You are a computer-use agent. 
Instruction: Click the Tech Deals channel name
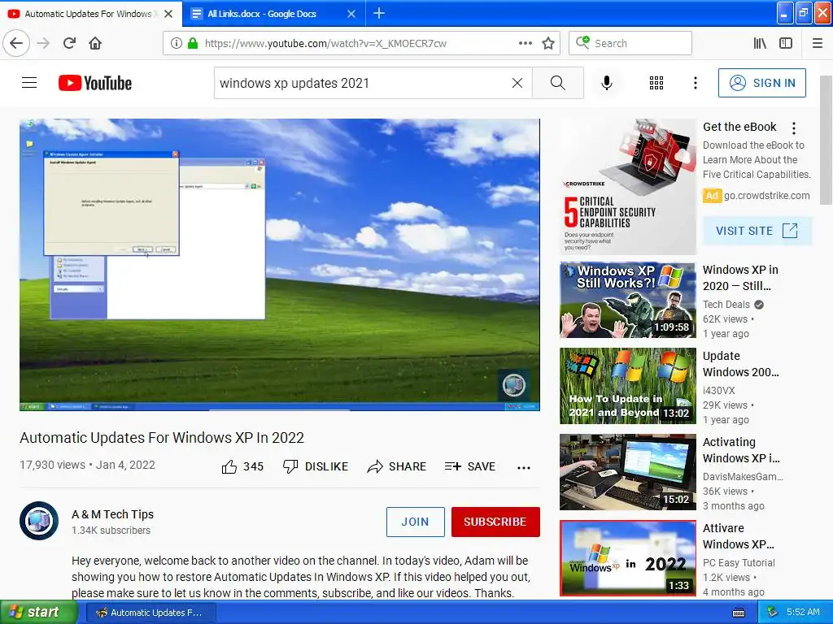pos(726,304)
